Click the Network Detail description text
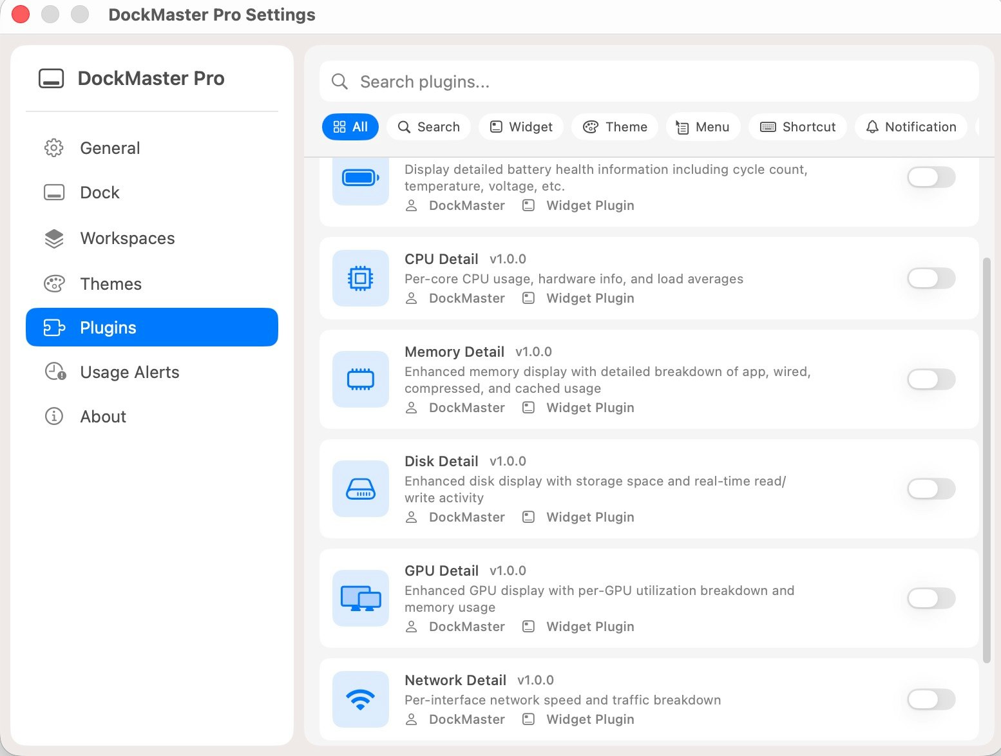This screenshot has width=1001, height=756. (x=562, y=700)
